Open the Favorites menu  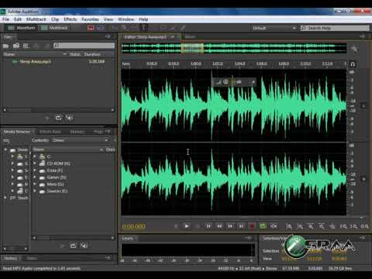click(90, 19)
